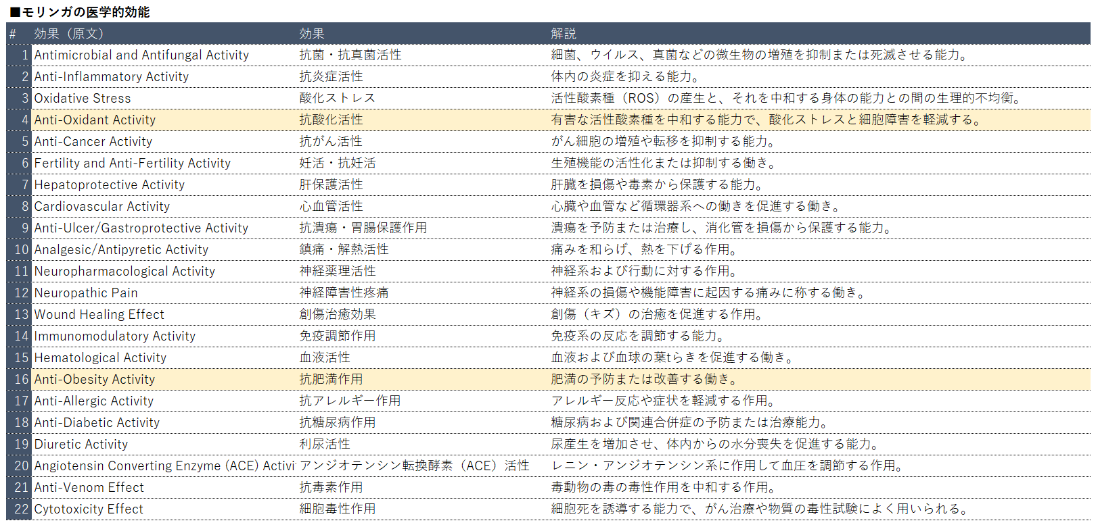The width and height of the screenshot is (1098, 527).
Task: Select the description '肥満の予防または改善する働き。'
Action: (x=819, y=380)
